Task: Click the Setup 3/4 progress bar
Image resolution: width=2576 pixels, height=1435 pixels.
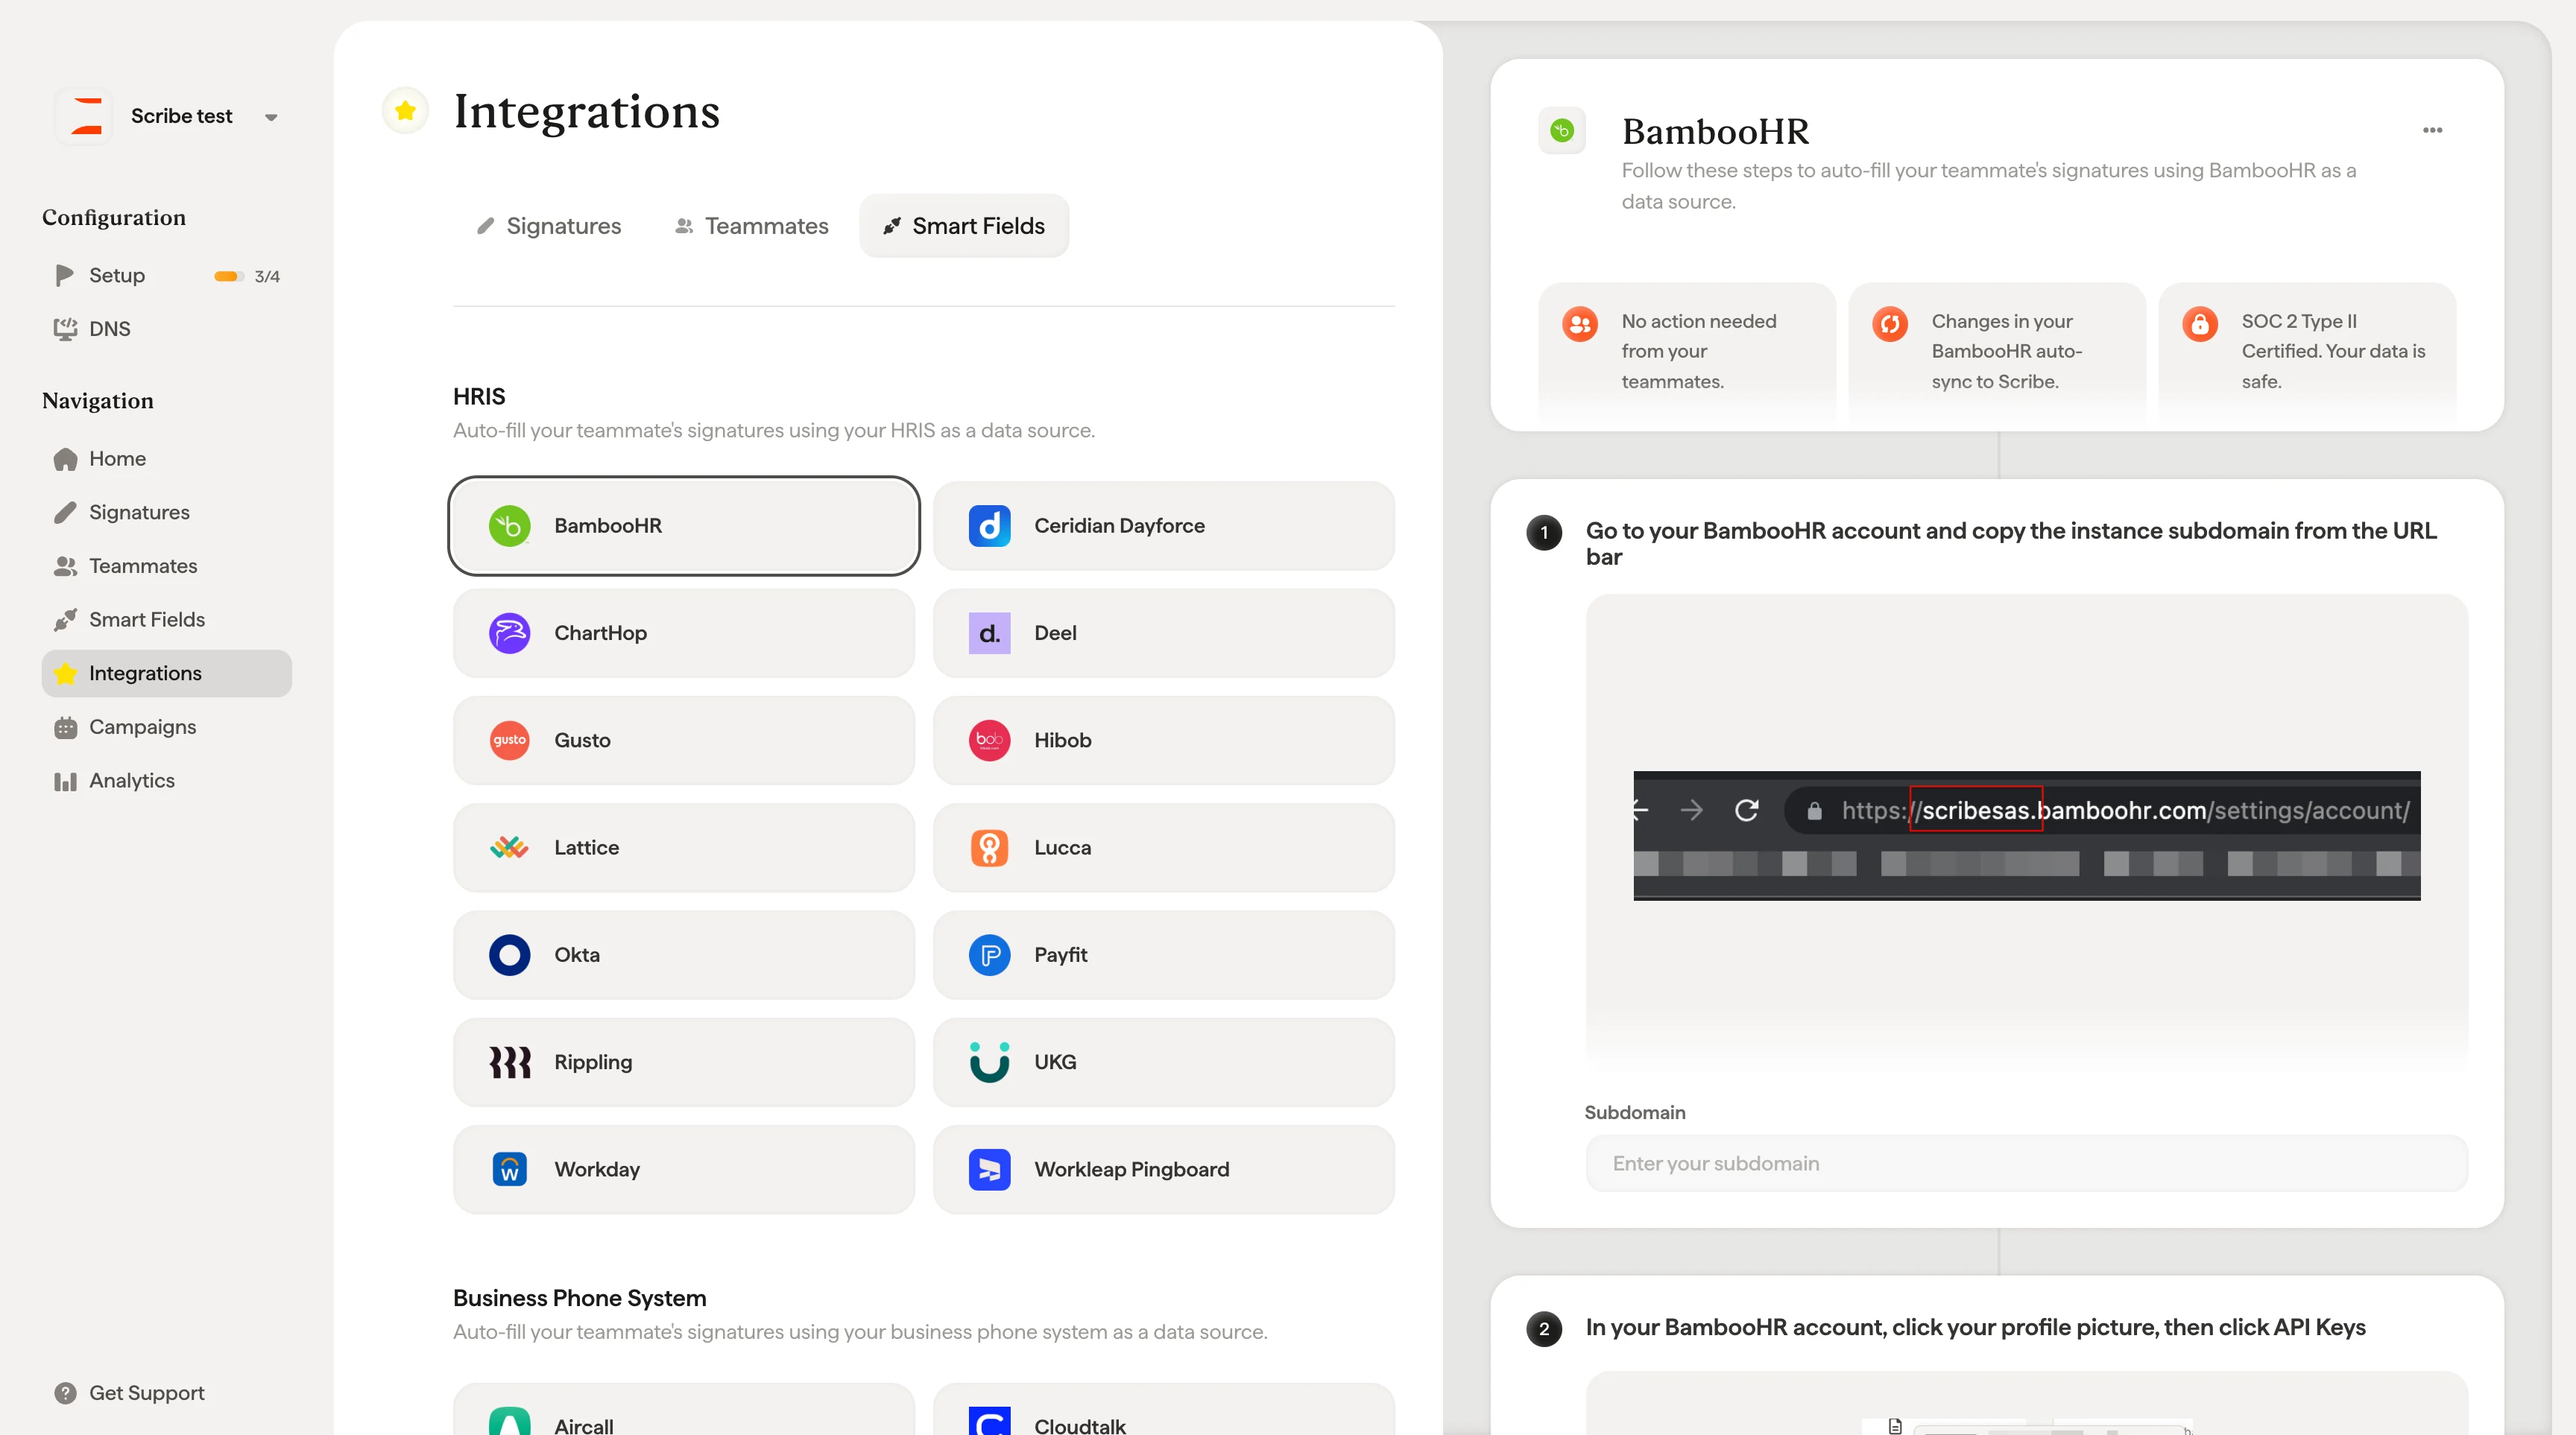Action: [228, 276]
